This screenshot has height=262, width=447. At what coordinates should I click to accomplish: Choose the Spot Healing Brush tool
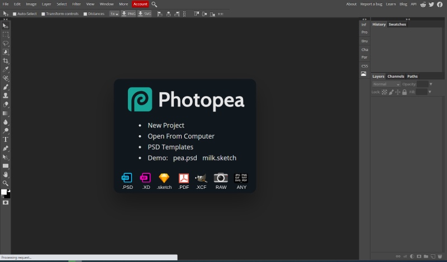click(x=6, y=78)
